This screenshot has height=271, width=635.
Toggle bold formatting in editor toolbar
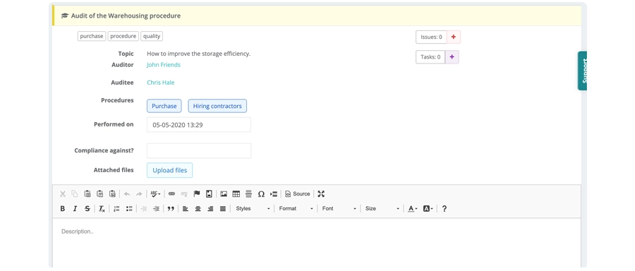(x=62, y=209)
